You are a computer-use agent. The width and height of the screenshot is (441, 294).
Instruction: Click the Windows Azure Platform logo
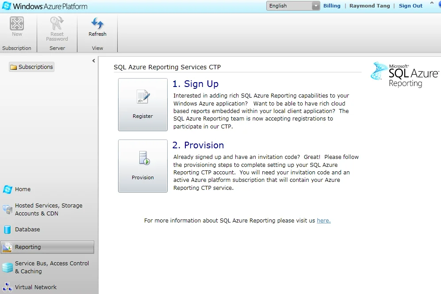(44, 6)
